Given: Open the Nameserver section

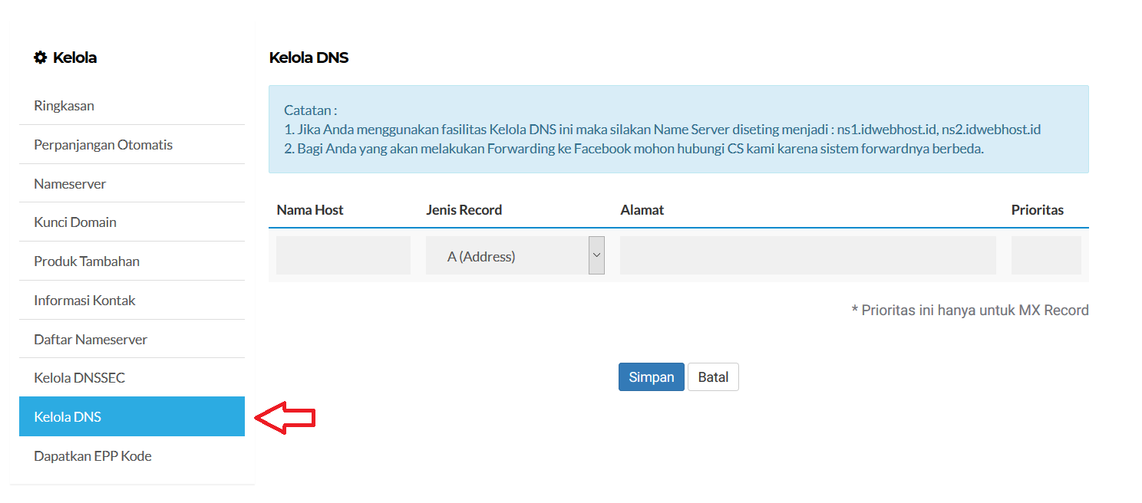Looking at the screenshot, I should (69, 183).
